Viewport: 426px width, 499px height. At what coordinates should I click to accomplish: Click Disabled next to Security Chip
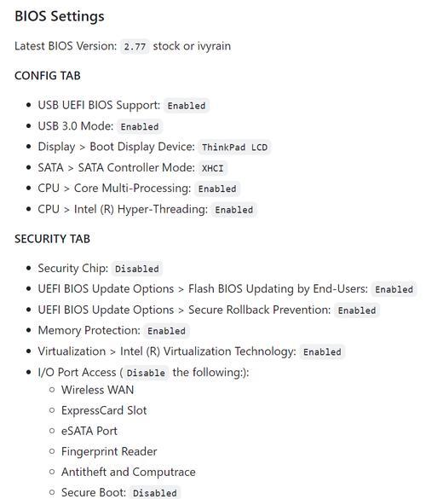(137, 269)
